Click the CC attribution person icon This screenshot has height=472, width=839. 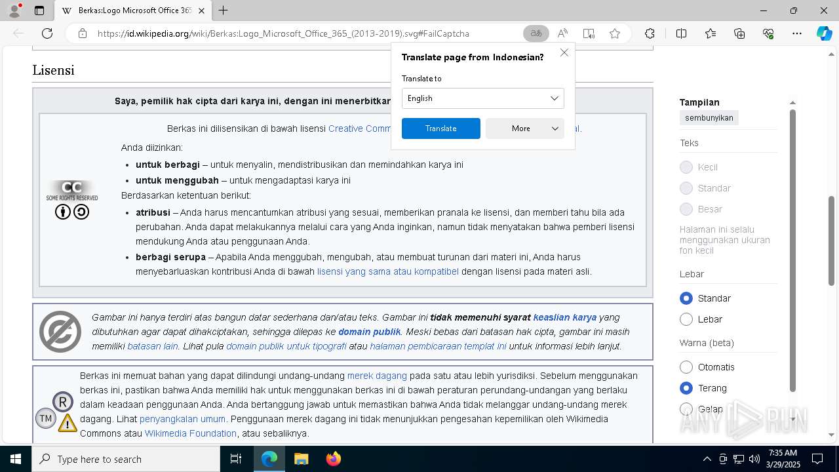[x=63, y=212]
